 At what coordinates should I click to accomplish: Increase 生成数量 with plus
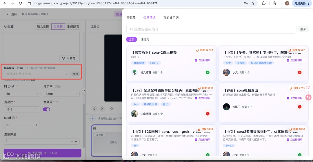pyautogui.click(x=76, y=142)
